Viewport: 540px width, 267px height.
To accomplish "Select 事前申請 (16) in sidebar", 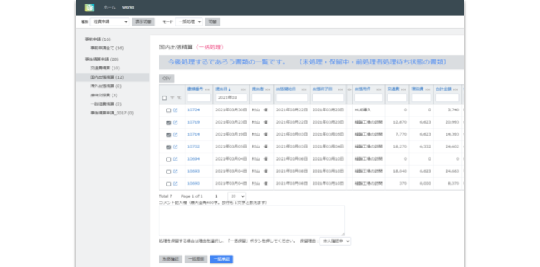I will click(98, 39).
